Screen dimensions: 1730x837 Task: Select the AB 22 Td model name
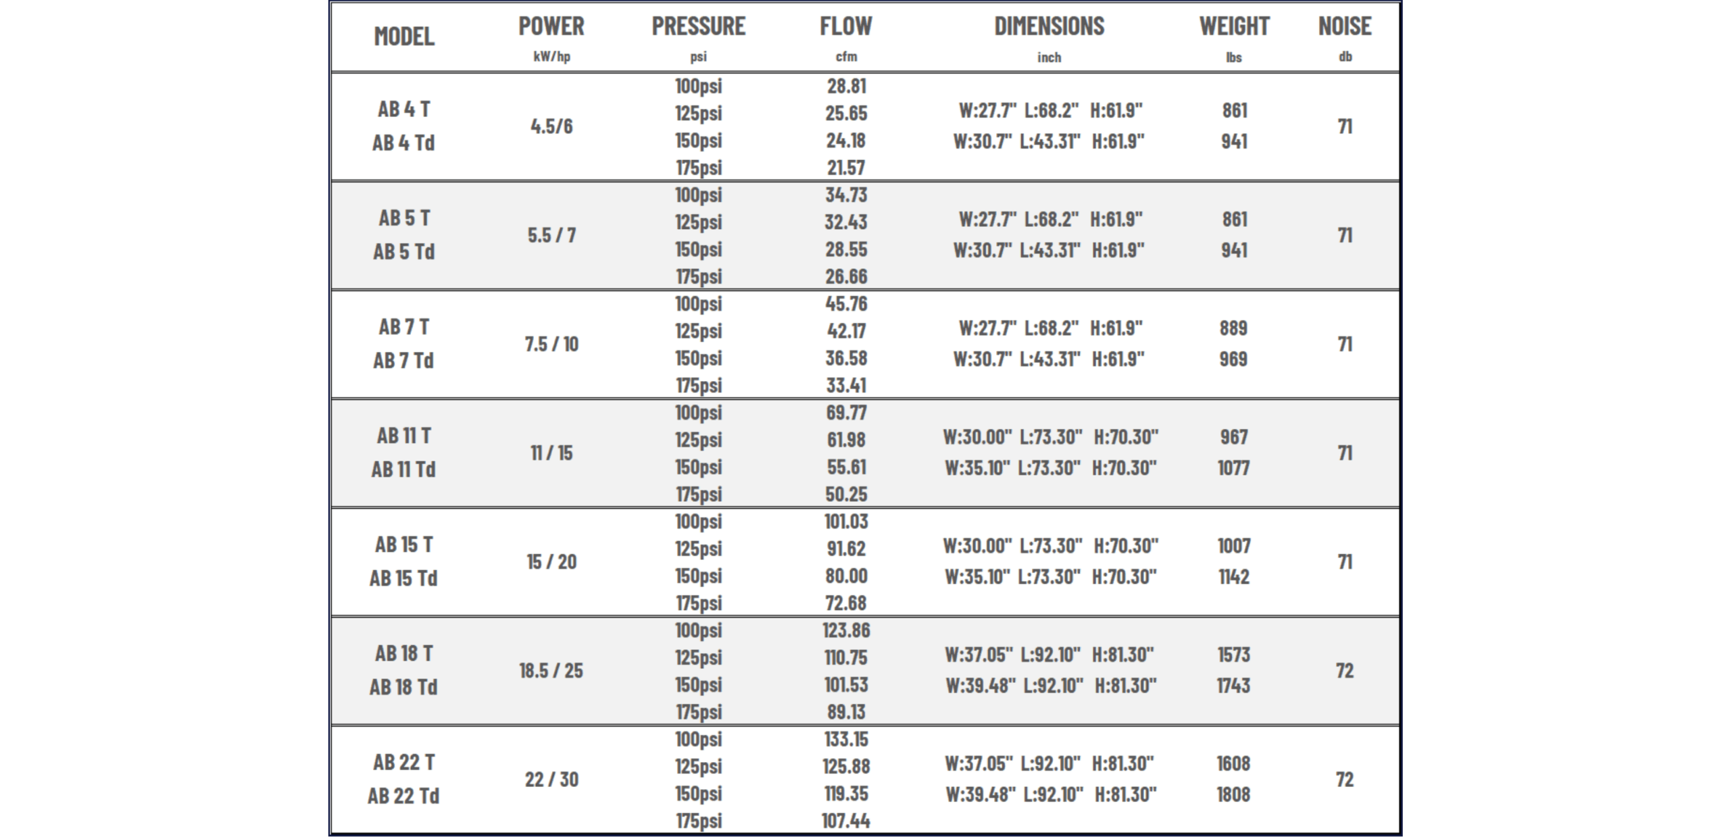click(x=403, y=796)
